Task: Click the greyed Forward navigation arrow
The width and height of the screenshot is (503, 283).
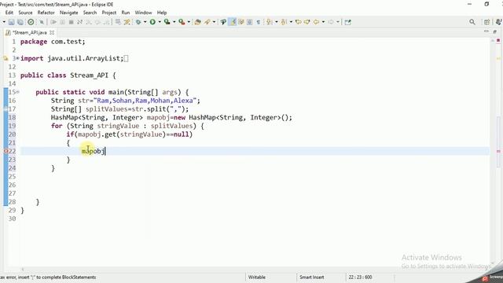Action: 331,22
